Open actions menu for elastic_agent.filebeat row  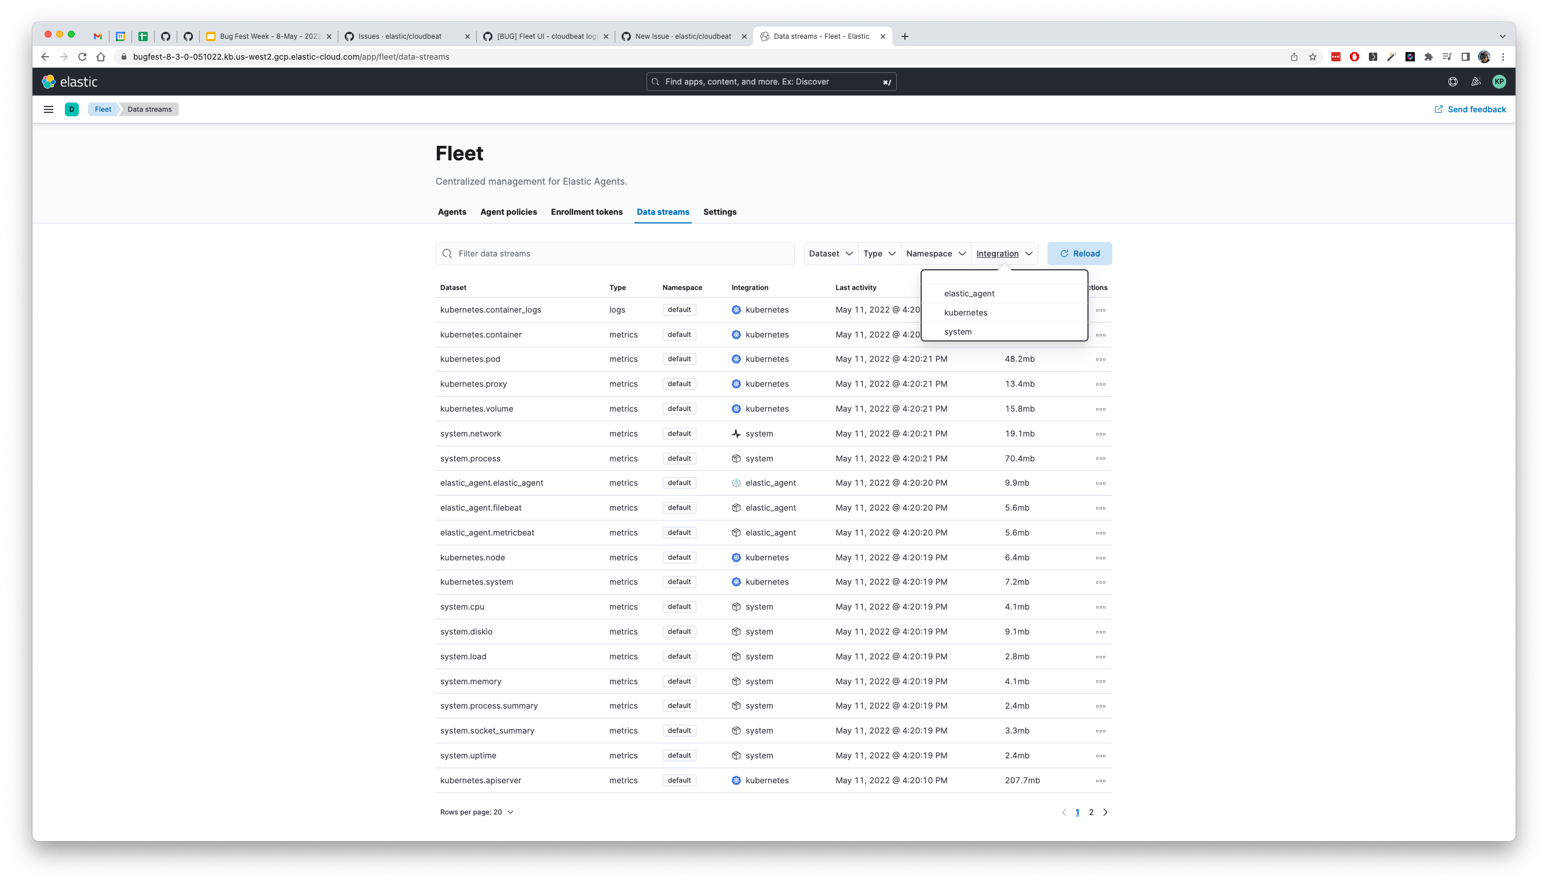1100,508
